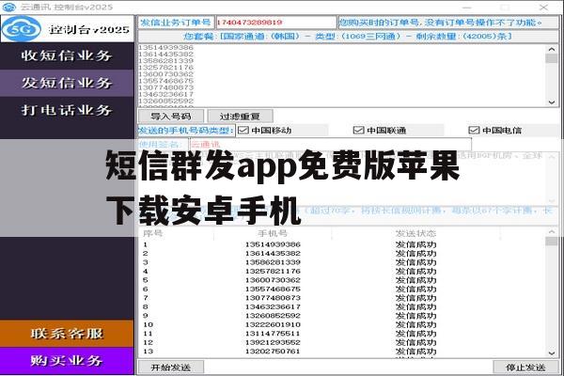Open 收短信业务 section

click(67, 55)
